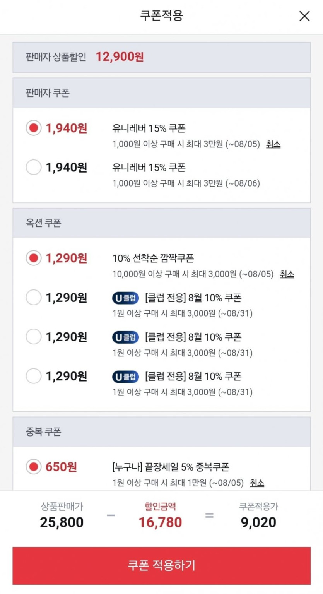Close the 쿠폰적용 dialog with X
This screenshot has height=594, width=323.
coord(304,16)
